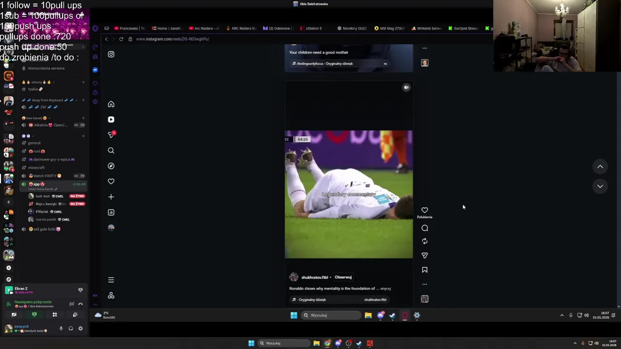Open Messenger icon in Opera GX sidebar
Screen dimensions: 621x349
click(x=95, y=70)
